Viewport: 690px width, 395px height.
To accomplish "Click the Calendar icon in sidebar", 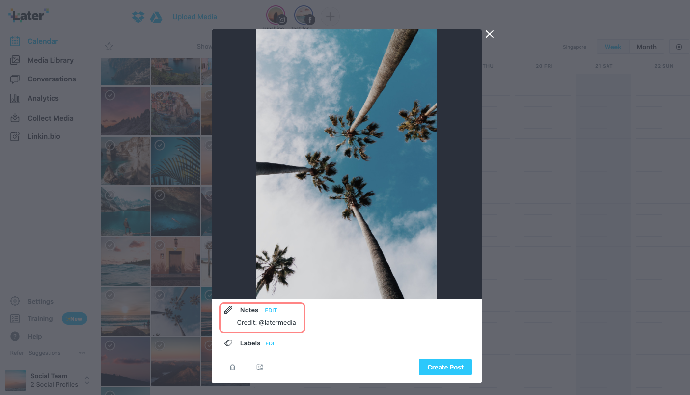I will (15, 41).
